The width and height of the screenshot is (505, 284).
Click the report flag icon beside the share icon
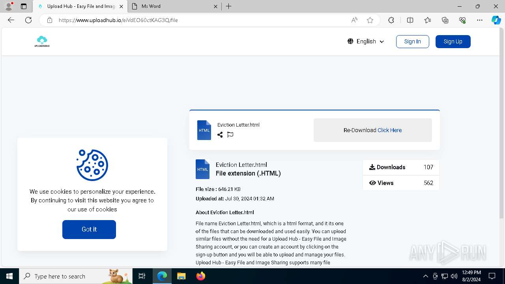230,135
